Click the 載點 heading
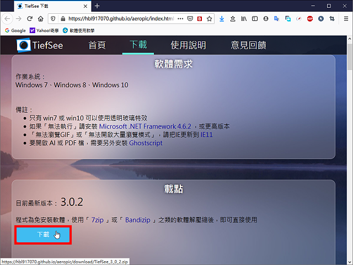This screenshot has width=353, height=265. click(x=173, y=189)
